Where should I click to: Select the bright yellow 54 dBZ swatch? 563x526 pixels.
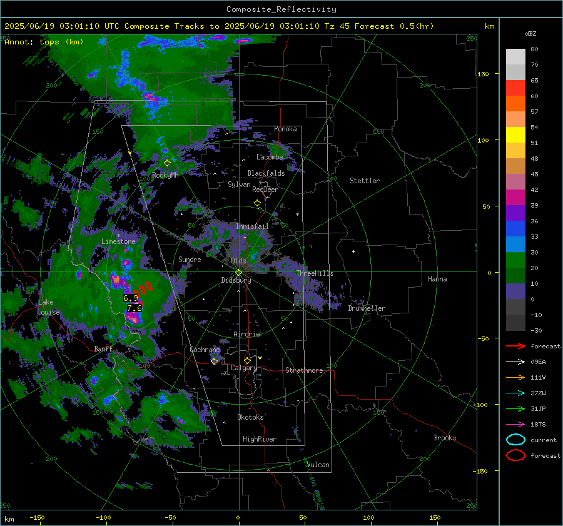point(515,134)
